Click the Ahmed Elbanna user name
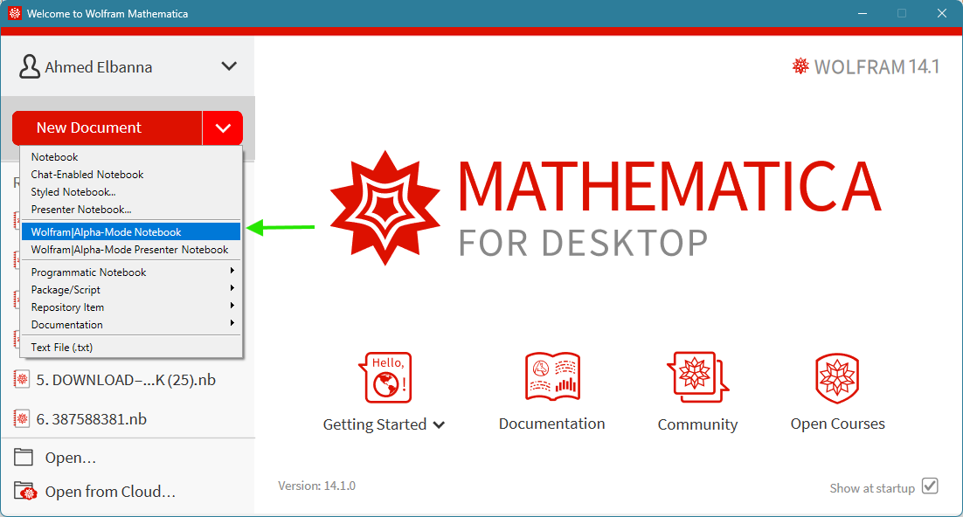 [x=98, y=67]
